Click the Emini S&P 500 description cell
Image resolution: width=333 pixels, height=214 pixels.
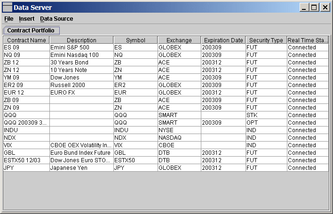coord(81,48)
